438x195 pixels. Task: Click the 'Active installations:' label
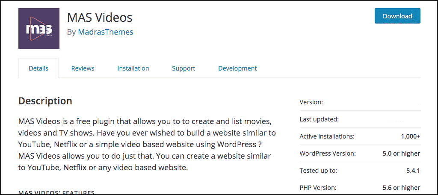tap(327, 136)
